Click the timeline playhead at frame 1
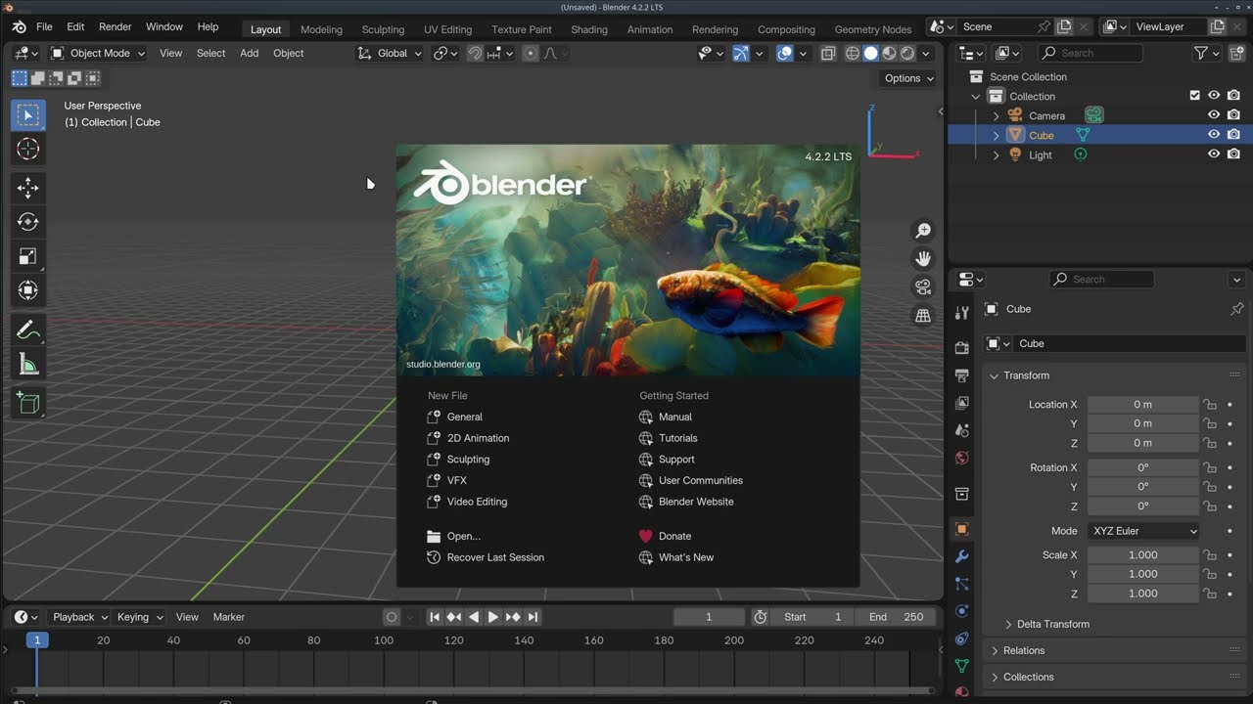The height and width of the screenshot is (704, 1253). point(36,640)
